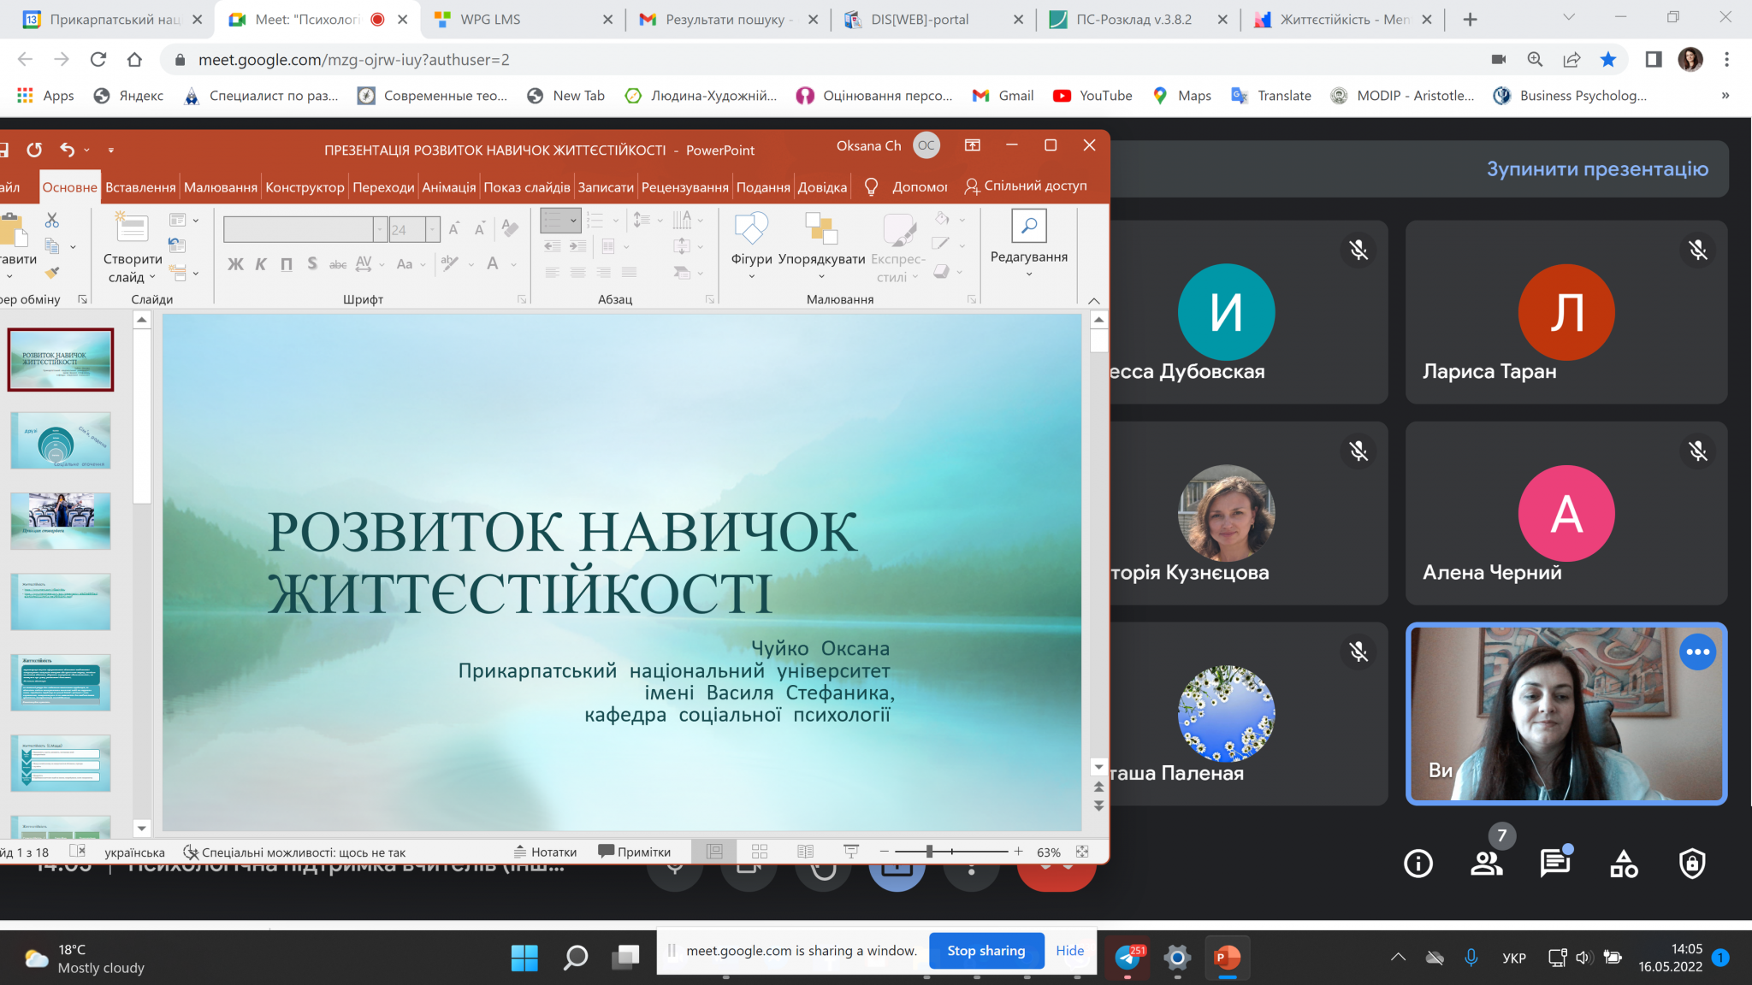
Task: Bookmark this page star icon
Action: click(x=1608, y=59)
